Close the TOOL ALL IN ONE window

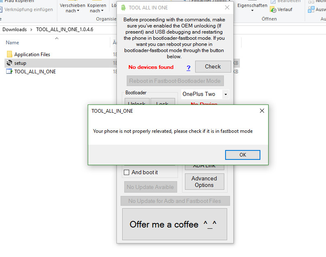click(x=227, y=7)
